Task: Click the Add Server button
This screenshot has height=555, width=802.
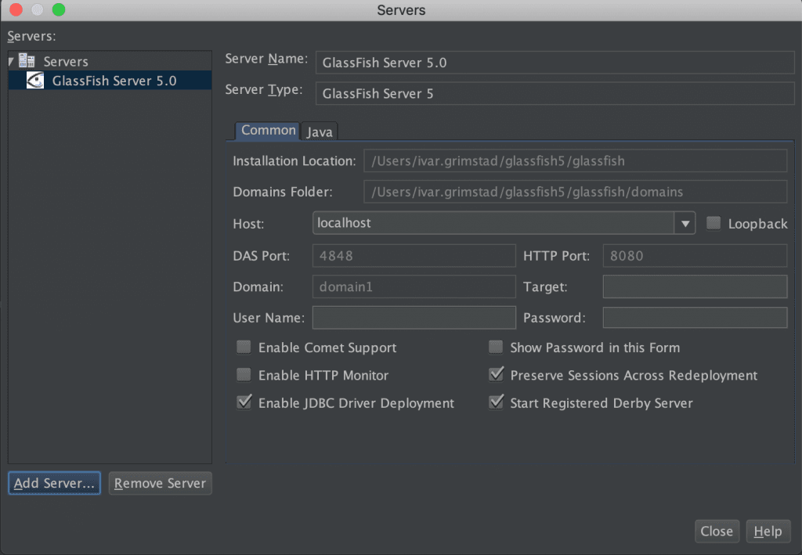Action: click(x=53, y=483)
